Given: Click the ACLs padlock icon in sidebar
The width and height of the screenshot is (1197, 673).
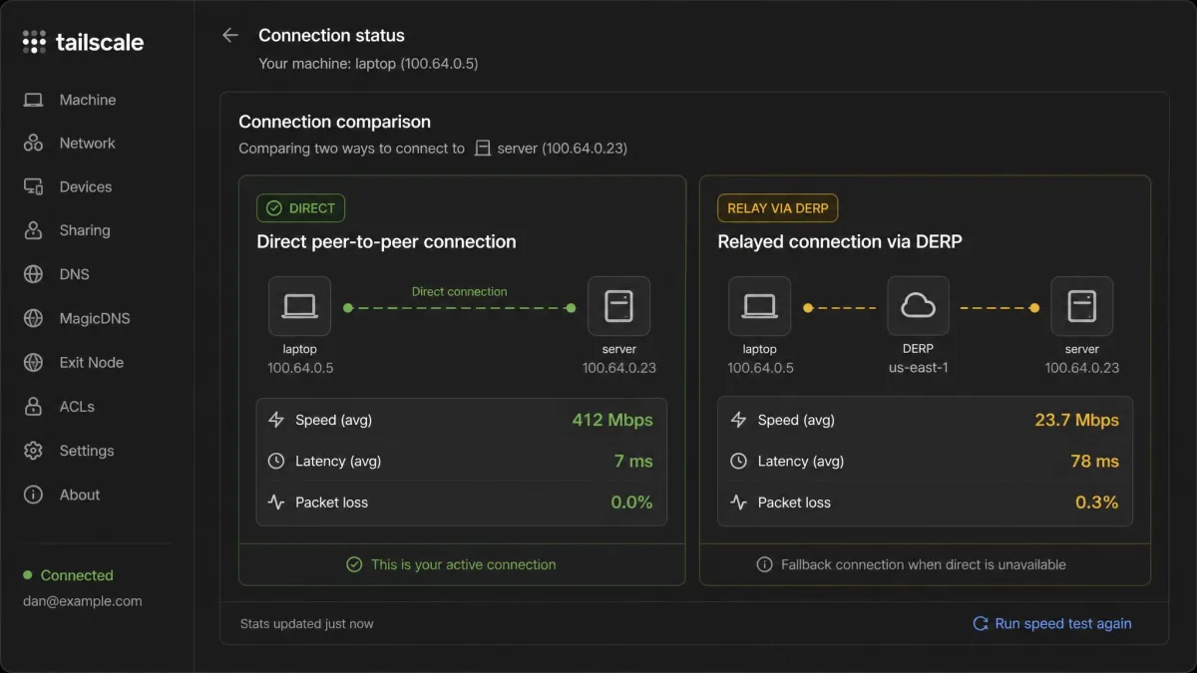Looking at the screenshot, I should [33, 407].
